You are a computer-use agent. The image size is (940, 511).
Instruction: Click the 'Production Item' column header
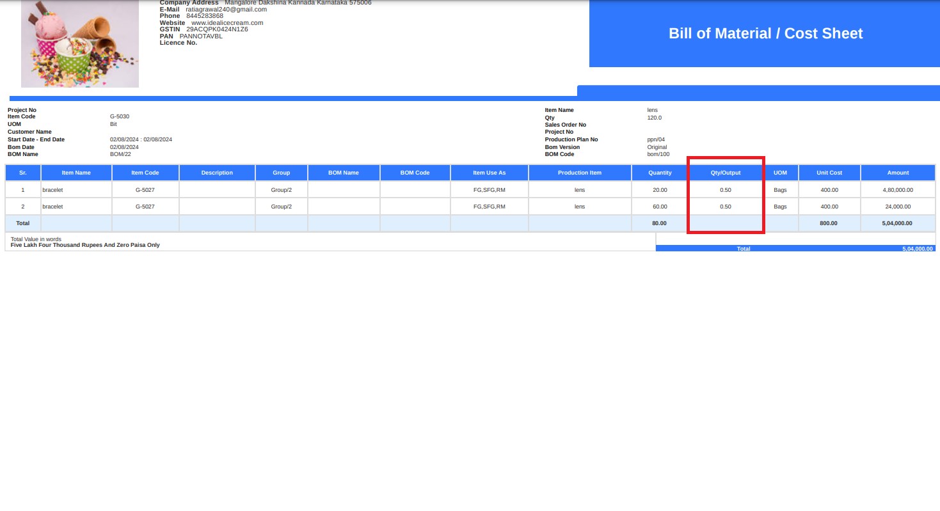(x=580, y=173)
